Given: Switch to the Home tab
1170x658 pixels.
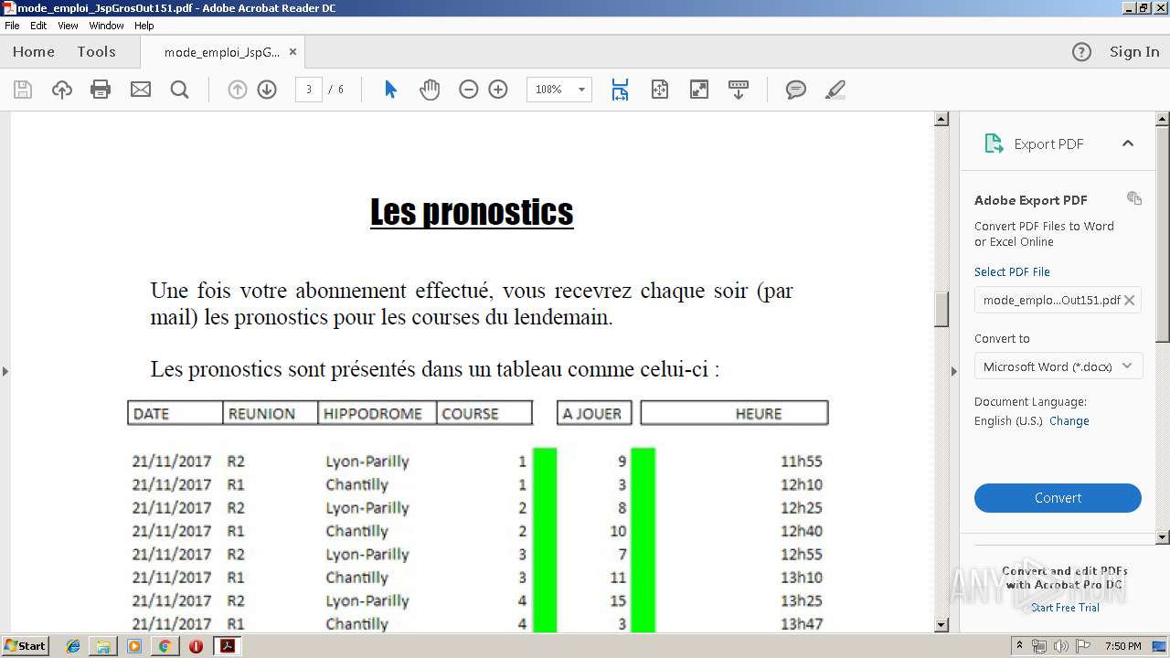Looking at the screenshot, I should click(34, 52).
